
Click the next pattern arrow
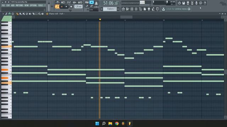click(118, 9)
